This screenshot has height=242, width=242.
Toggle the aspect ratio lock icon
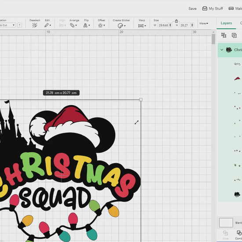(x=176, y=21)
